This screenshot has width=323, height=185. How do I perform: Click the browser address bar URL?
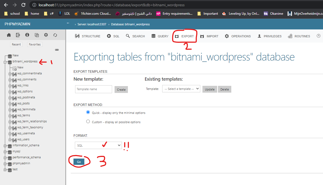coord(112,5)
